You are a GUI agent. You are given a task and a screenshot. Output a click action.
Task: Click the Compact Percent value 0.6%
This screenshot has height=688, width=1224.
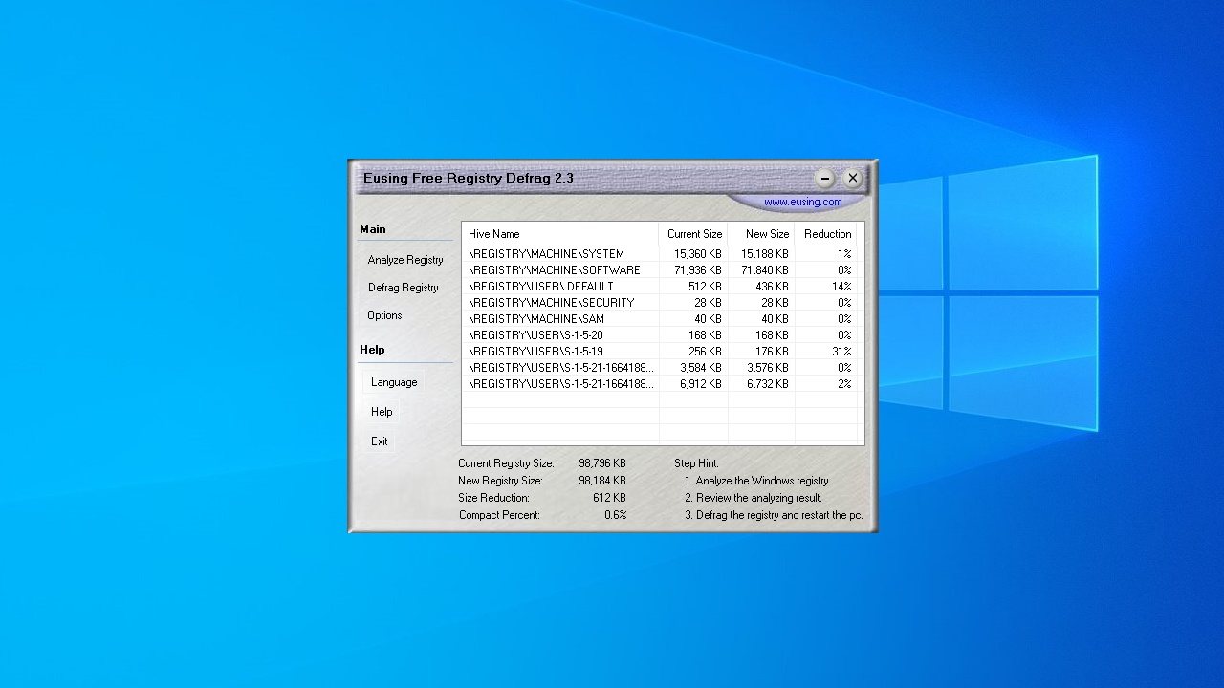616,515
